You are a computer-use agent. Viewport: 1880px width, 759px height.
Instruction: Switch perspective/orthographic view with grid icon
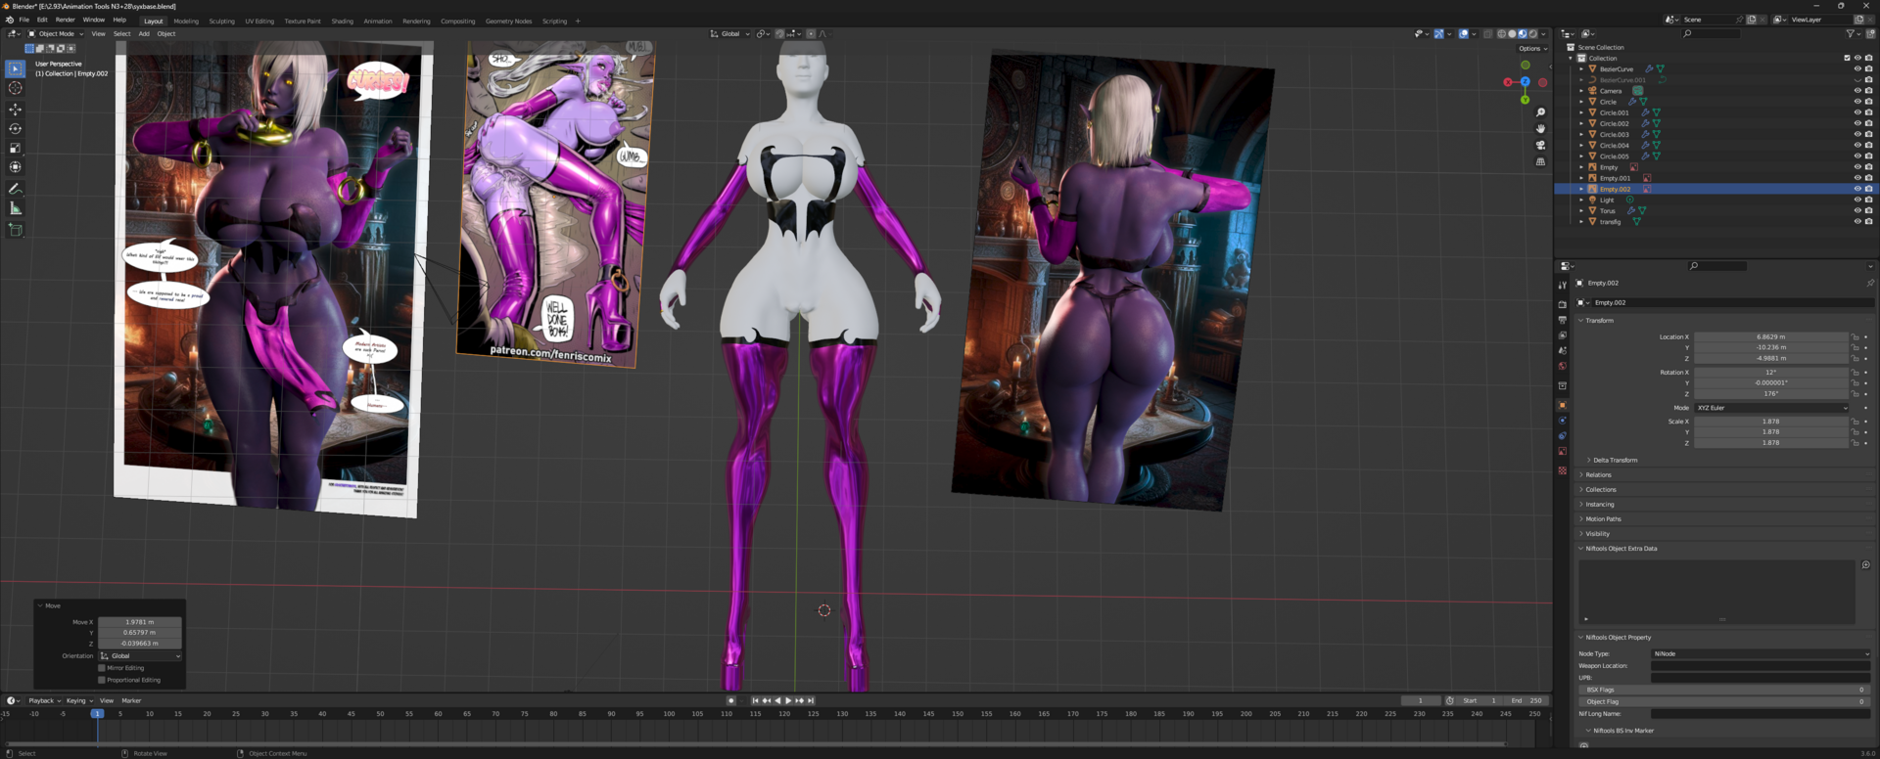tap(1540, 161)
